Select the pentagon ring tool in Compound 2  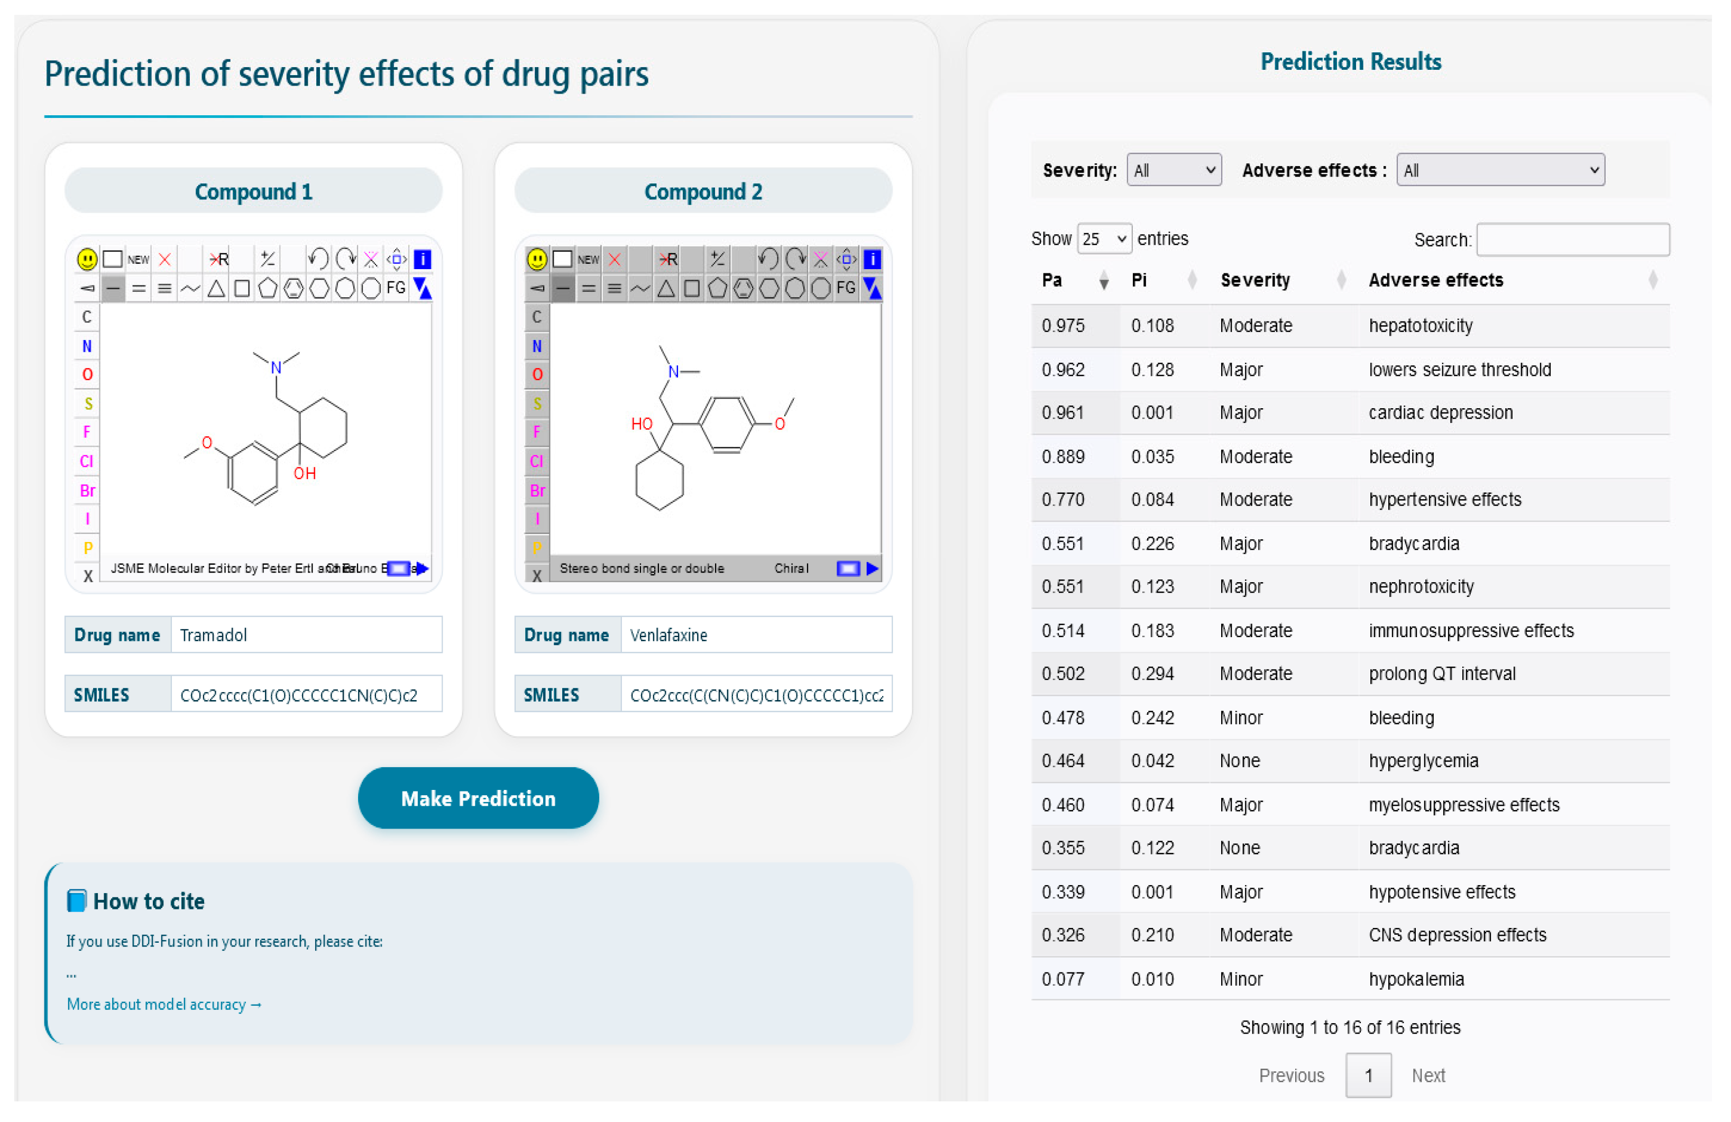click(717, 289)
